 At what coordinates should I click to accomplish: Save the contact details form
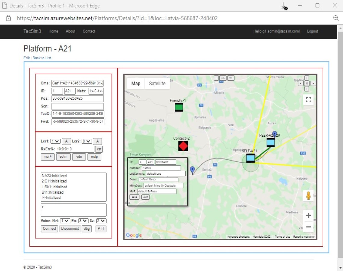coord(134,197)
